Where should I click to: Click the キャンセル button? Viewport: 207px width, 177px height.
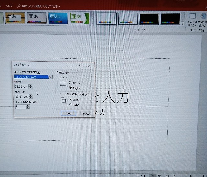pyautogui.click(x=86, y=113)
